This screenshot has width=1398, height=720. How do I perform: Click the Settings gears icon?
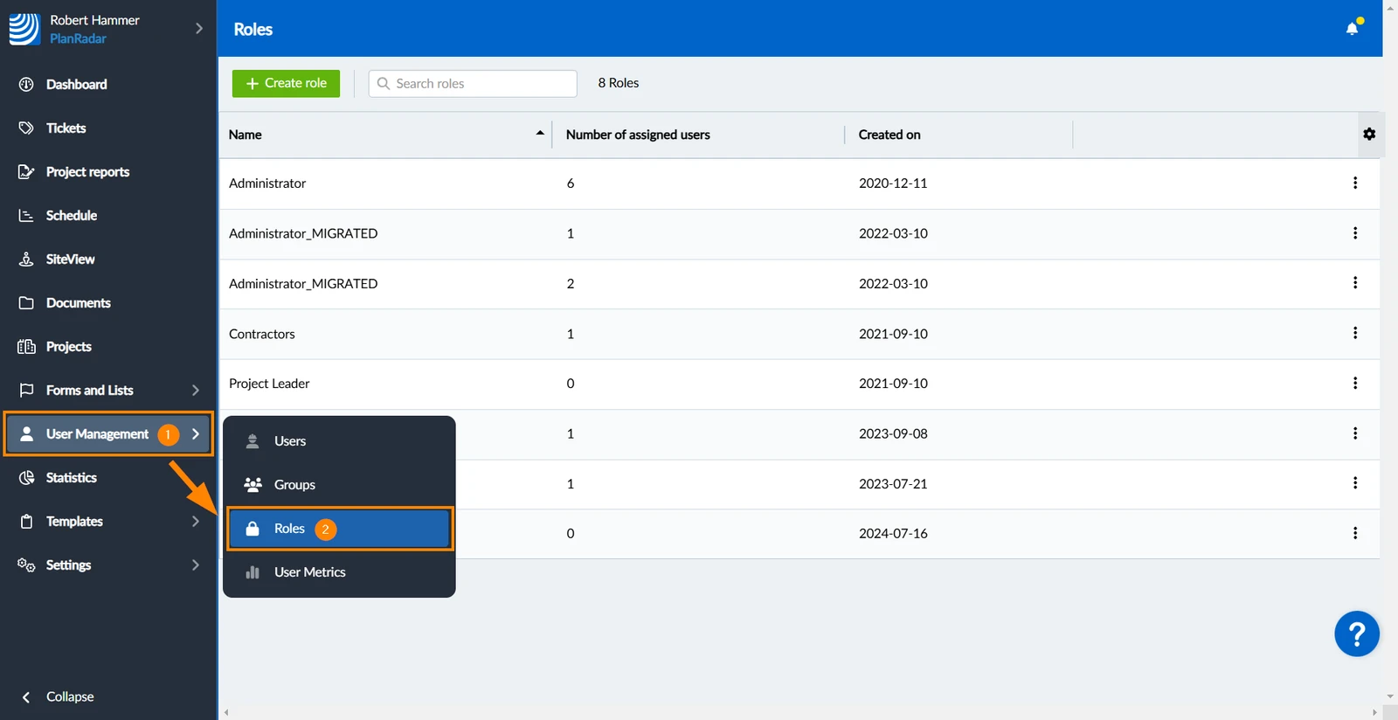tap(26, 564)
